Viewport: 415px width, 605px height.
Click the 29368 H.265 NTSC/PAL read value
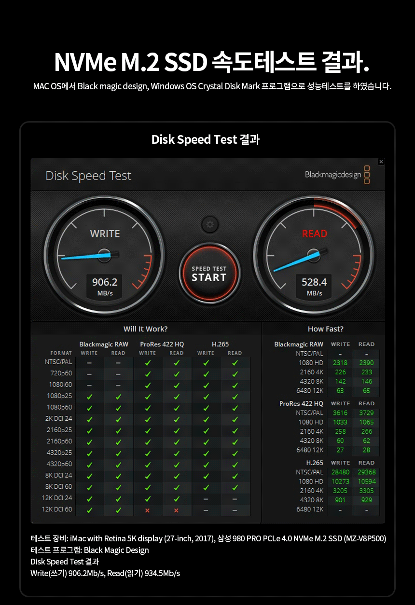click(366, 472)
